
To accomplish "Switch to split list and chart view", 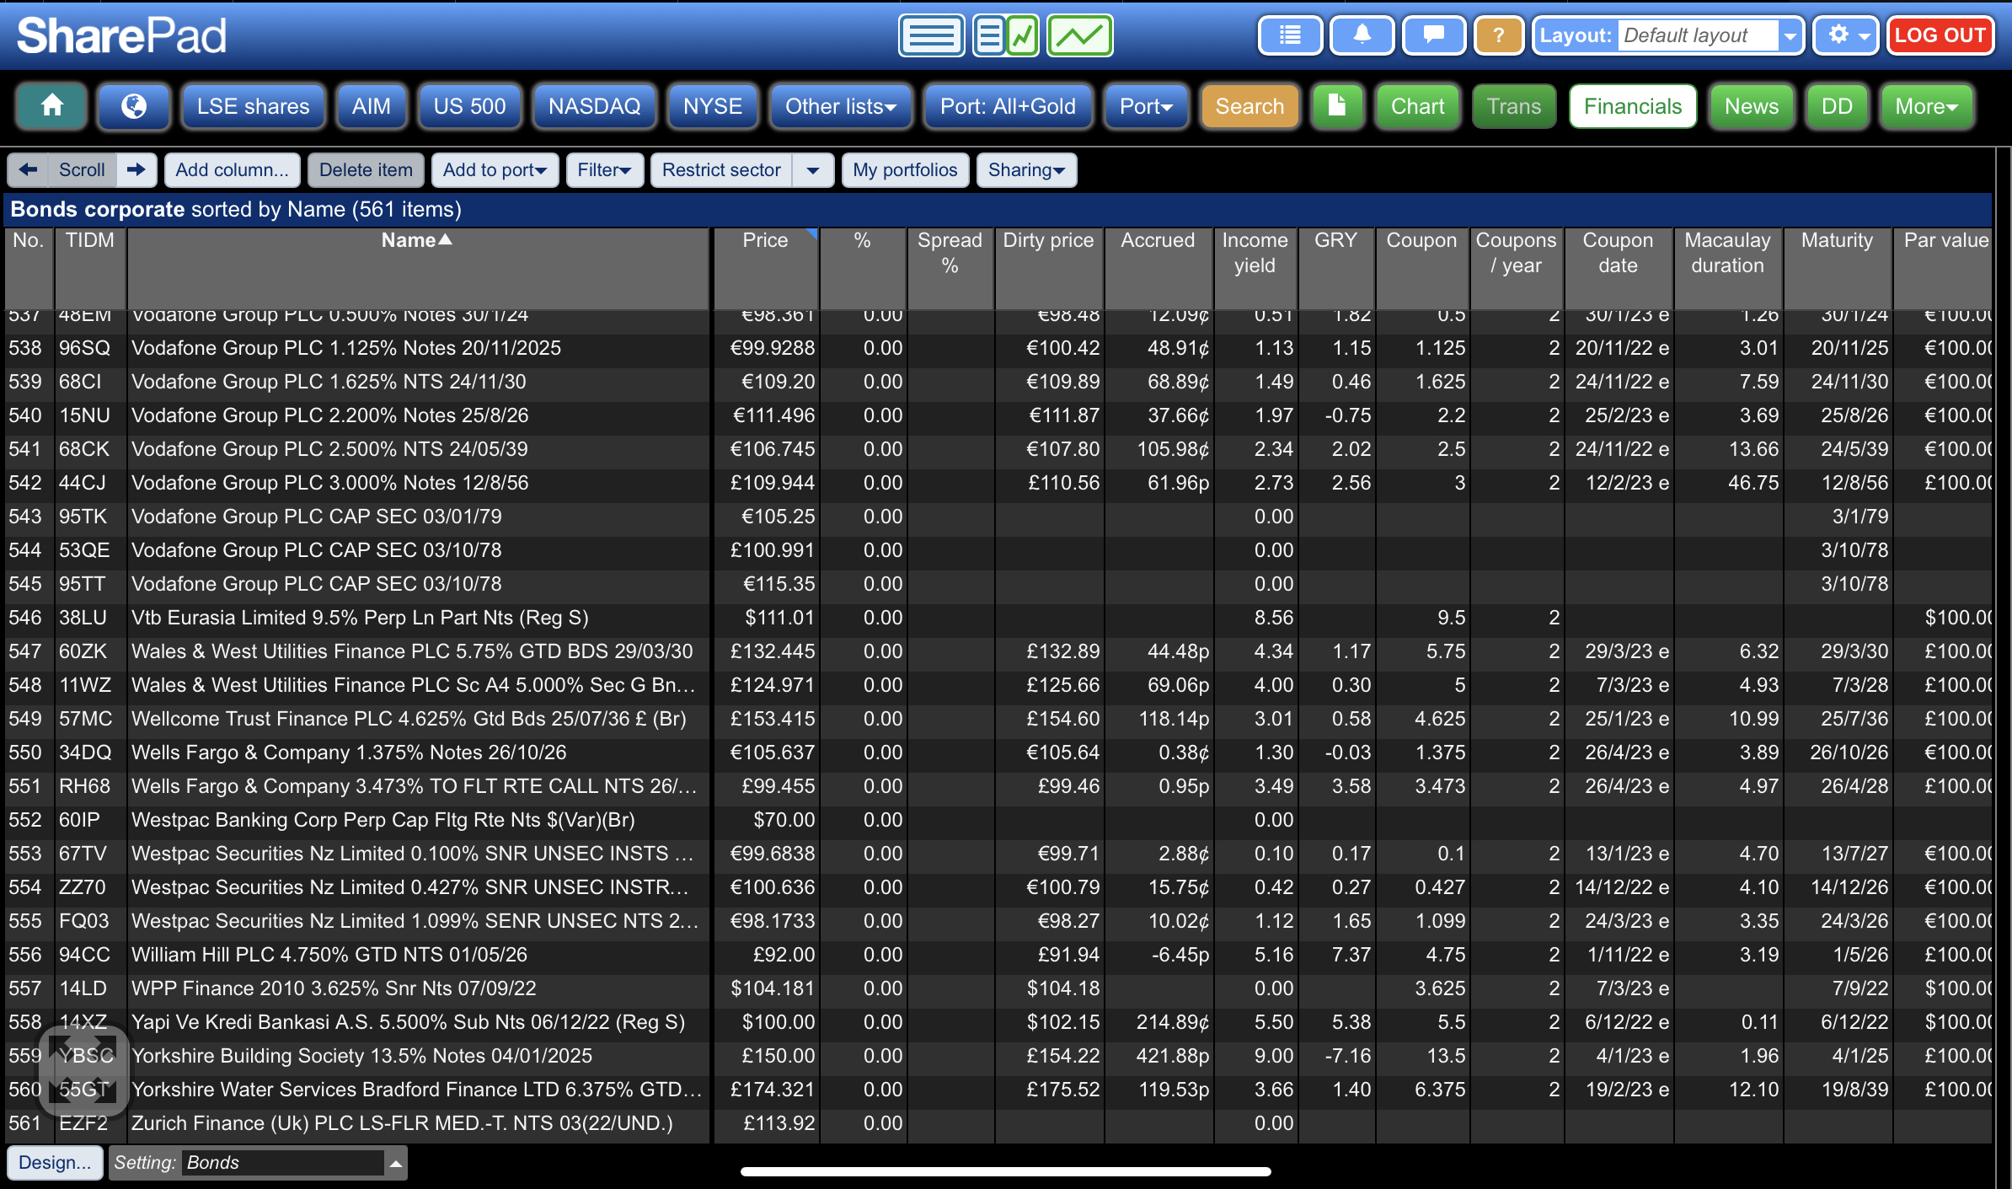I will point(1005,35).
